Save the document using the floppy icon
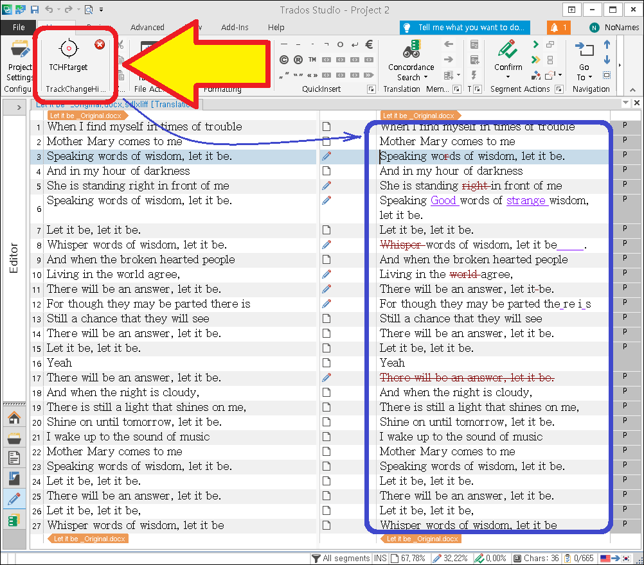This screenshot has width=644, height=565. (x=35, y=10)
